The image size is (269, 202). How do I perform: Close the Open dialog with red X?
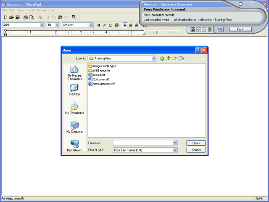pyautogui.click(x=204, y=50)
